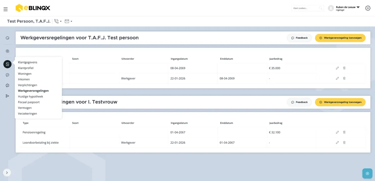Click the Pensioenregeling type cell
This screenshot has width=375, height=181.
click(x=45, y=132)
